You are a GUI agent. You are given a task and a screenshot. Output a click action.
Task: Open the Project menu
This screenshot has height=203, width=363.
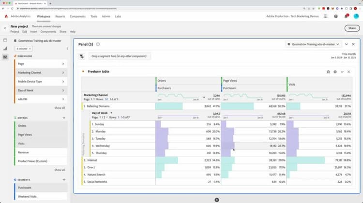[x=15, y=32]
